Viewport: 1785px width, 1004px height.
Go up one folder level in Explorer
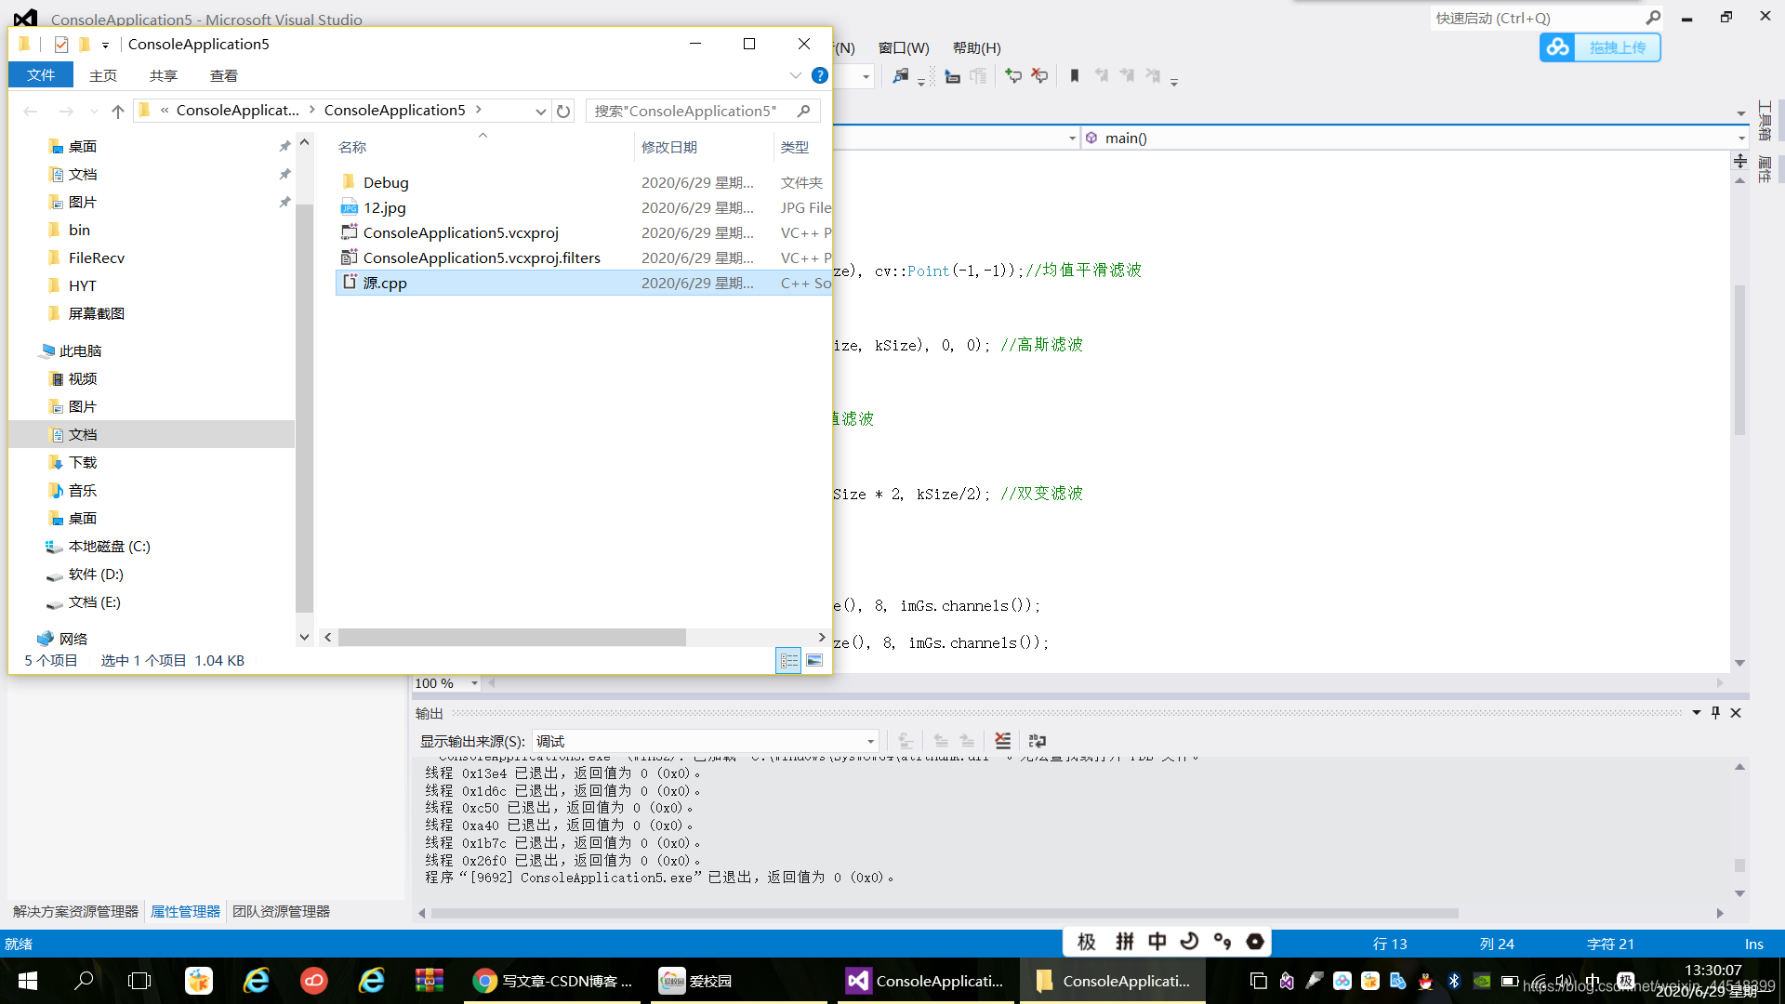(x=117, y=111)
